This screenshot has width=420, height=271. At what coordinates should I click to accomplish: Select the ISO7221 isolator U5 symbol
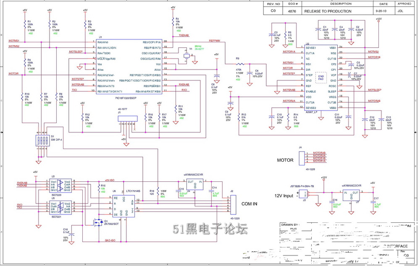[x=60, y=208]
